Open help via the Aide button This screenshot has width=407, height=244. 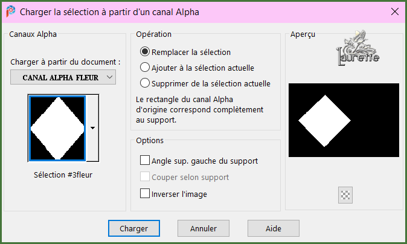(x=273, y=228)
